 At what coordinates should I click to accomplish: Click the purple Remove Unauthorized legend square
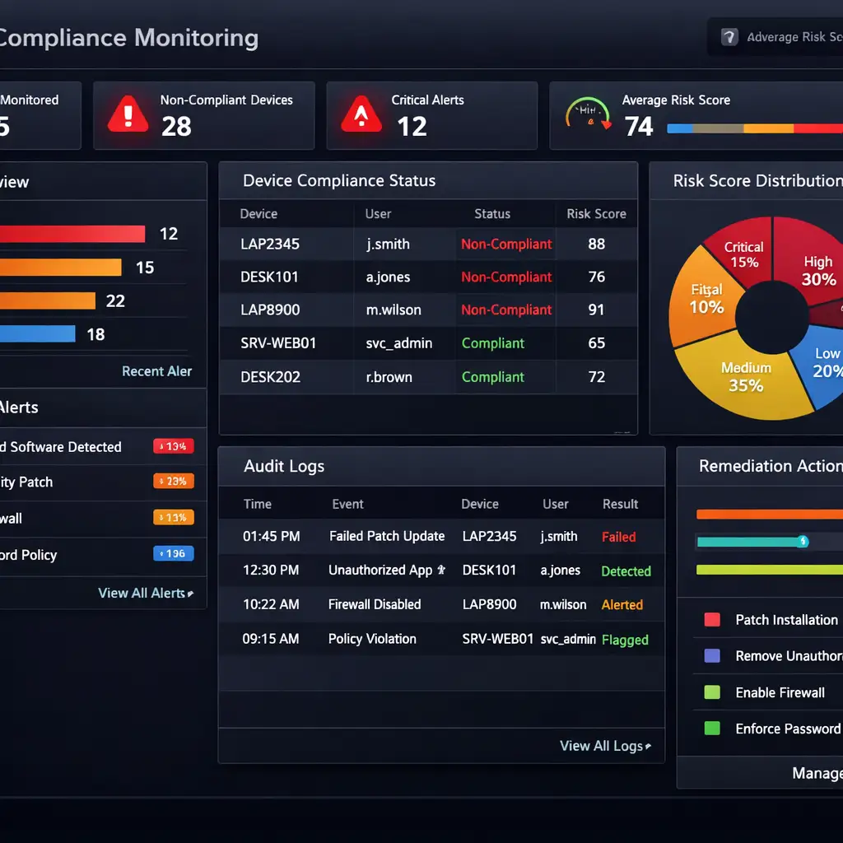712,656
